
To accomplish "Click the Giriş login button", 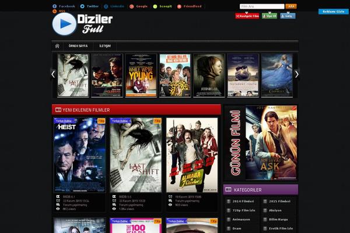I will 288,16.
